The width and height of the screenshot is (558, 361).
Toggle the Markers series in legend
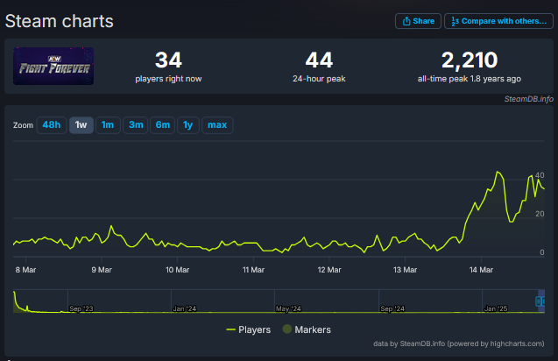coord(307,329)
